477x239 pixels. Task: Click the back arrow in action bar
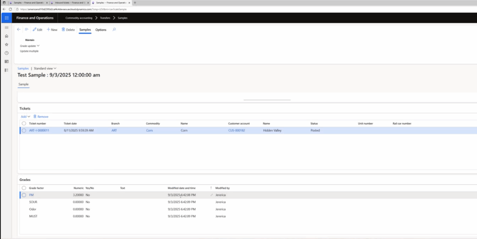coord(19,30)
